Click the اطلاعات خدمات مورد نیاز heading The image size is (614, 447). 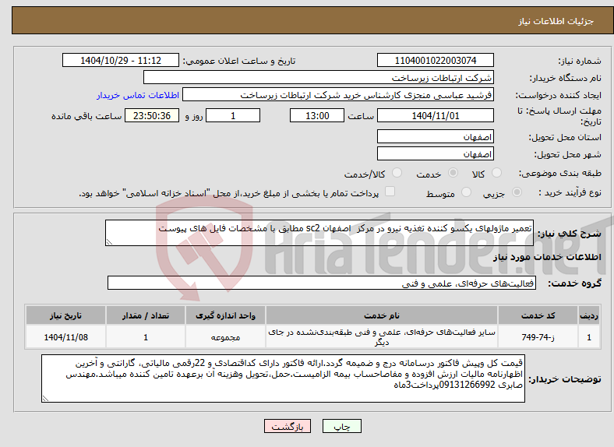coord(547,257)
